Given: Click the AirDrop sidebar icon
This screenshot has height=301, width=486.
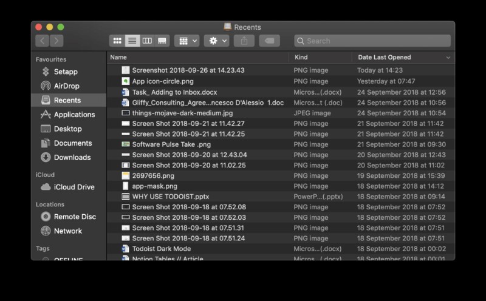Looking at the screenshot, I should click(x=46, y=86).
